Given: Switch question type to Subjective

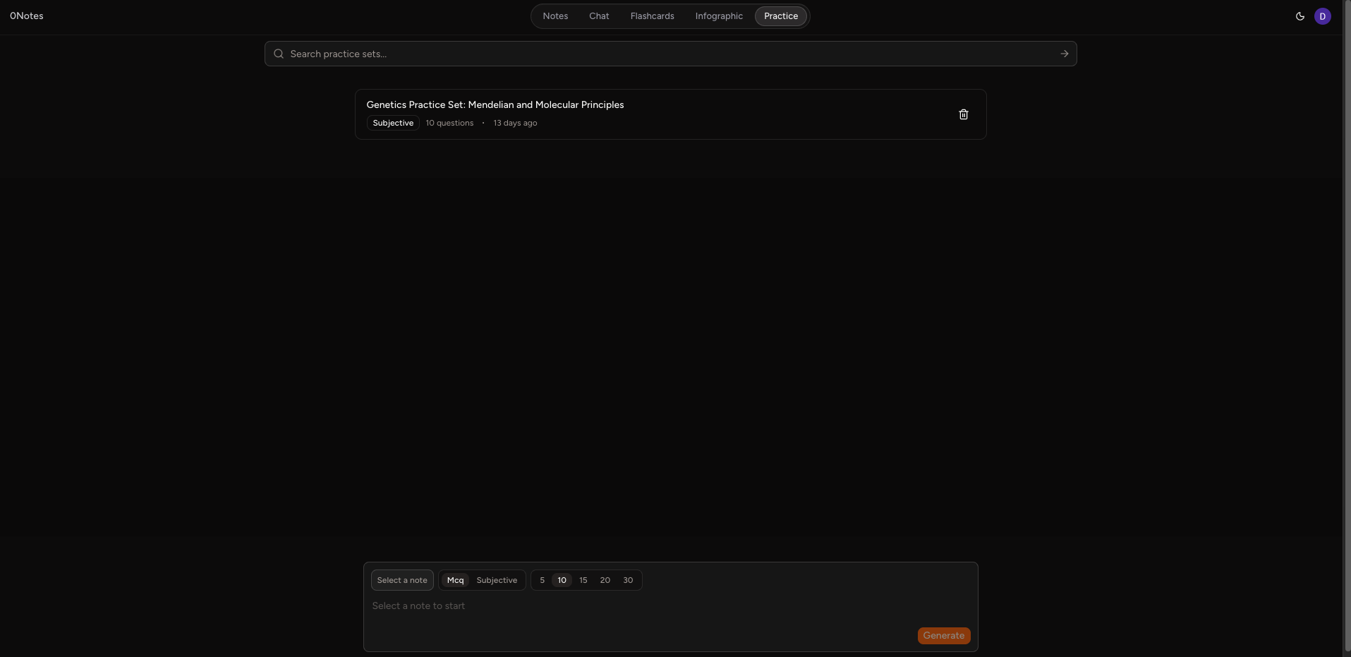Looking at the screenshot, I should pyautogui.click(x=497, y=579).
